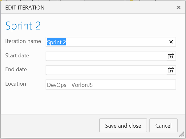The height and width of the screenshot is (139, 186).
Task: Click the EDIT ITERATION dialog title
Action: 25,7
